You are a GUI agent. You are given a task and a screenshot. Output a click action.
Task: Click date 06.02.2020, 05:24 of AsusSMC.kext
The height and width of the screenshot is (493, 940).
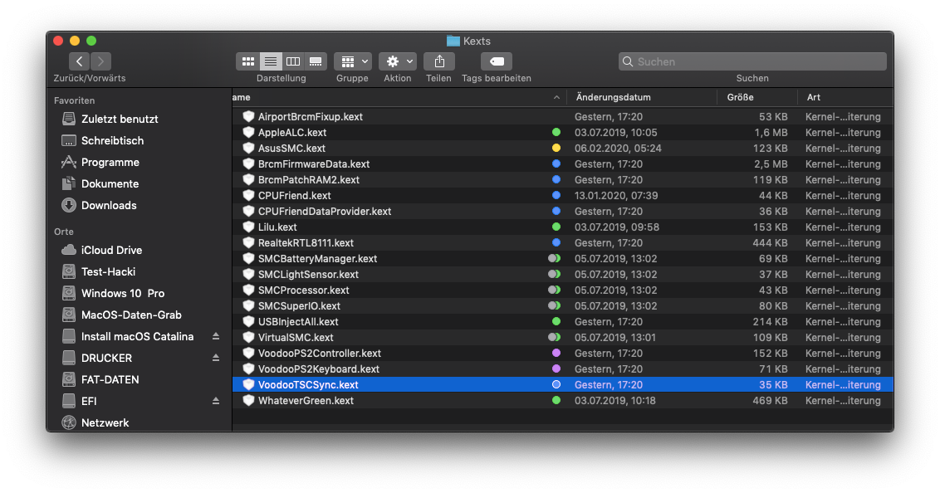[x=618, y=148]
